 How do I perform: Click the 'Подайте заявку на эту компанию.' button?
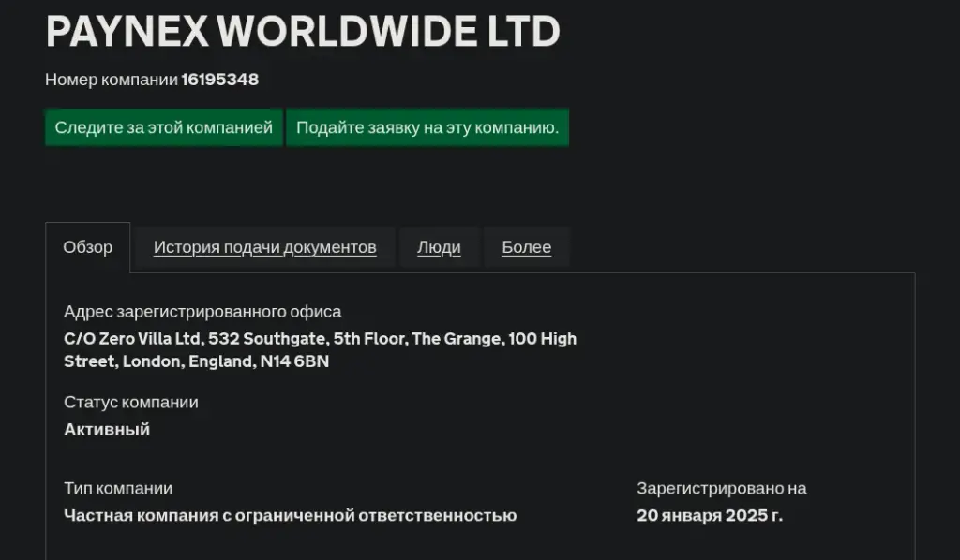click(x=427, y=127)
